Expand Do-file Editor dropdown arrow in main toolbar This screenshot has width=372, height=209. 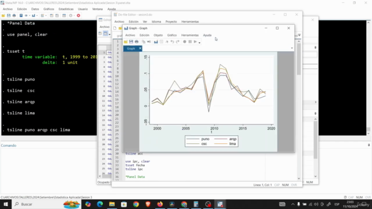(46, 16)
